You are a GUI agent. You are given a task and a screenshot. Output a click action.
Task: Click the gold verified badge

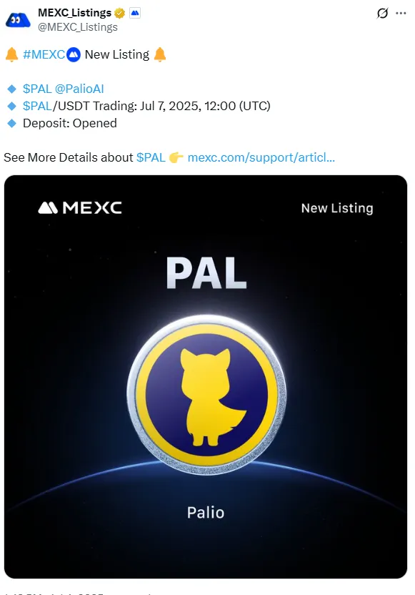point(120,14)
